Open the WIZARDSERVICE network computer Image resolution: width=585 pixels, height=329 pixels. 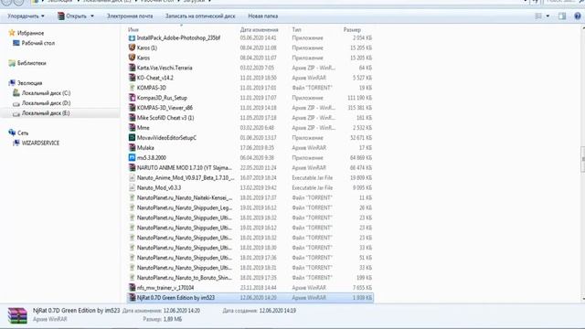click(40, 143)
